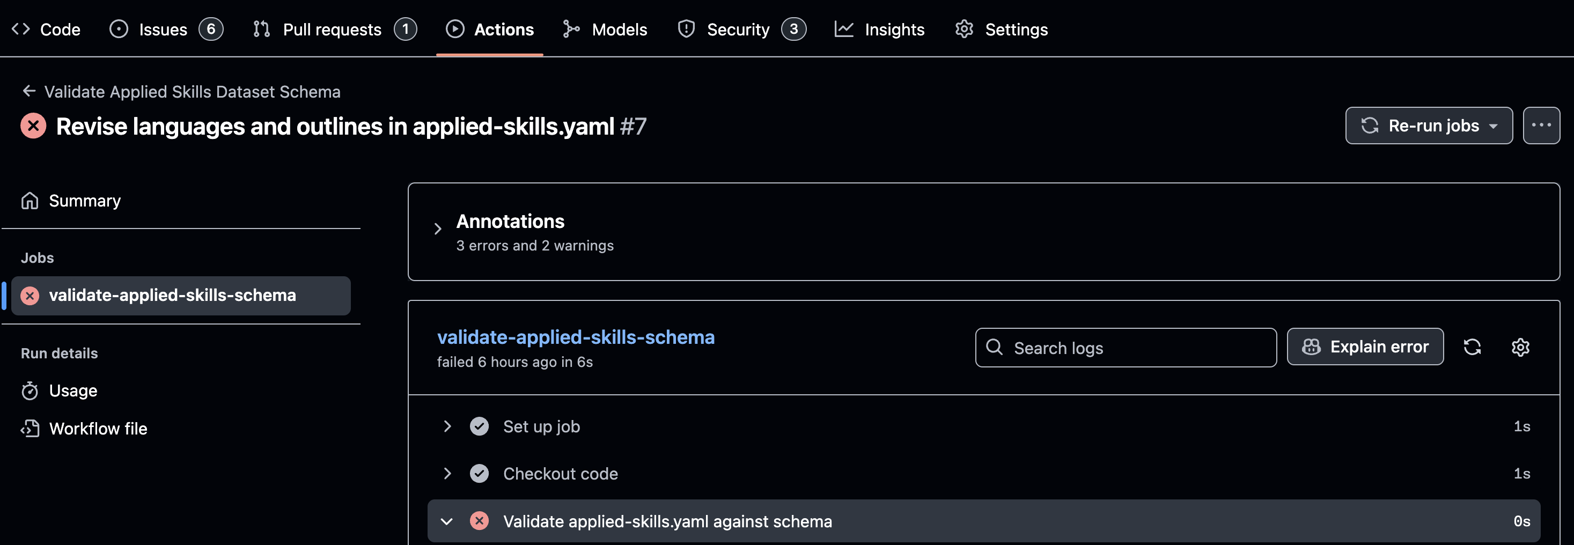Collapse the Validate applied-skills.yaml step
Viewport: 1574px width, 545px height.
click(447, 521)
